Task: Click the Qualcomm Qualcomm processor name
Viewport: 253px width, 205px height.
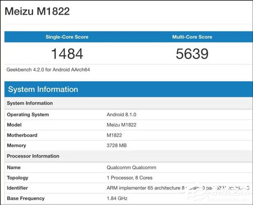Action: point(131,168)
